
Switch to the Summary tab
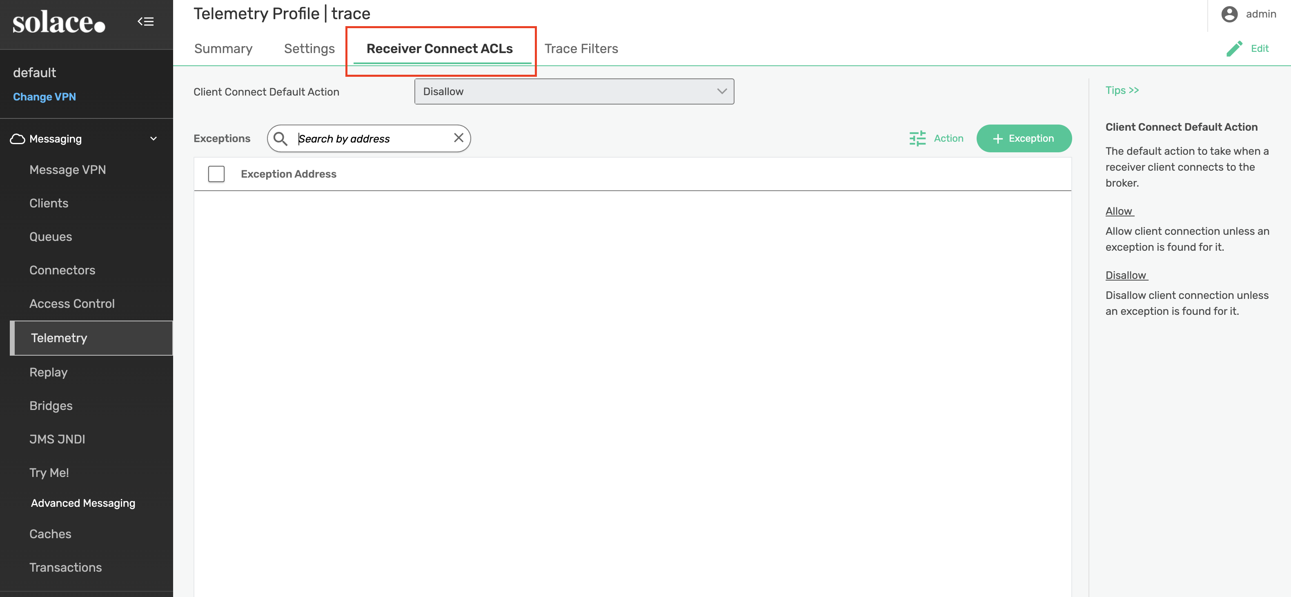tap(223, 49)
